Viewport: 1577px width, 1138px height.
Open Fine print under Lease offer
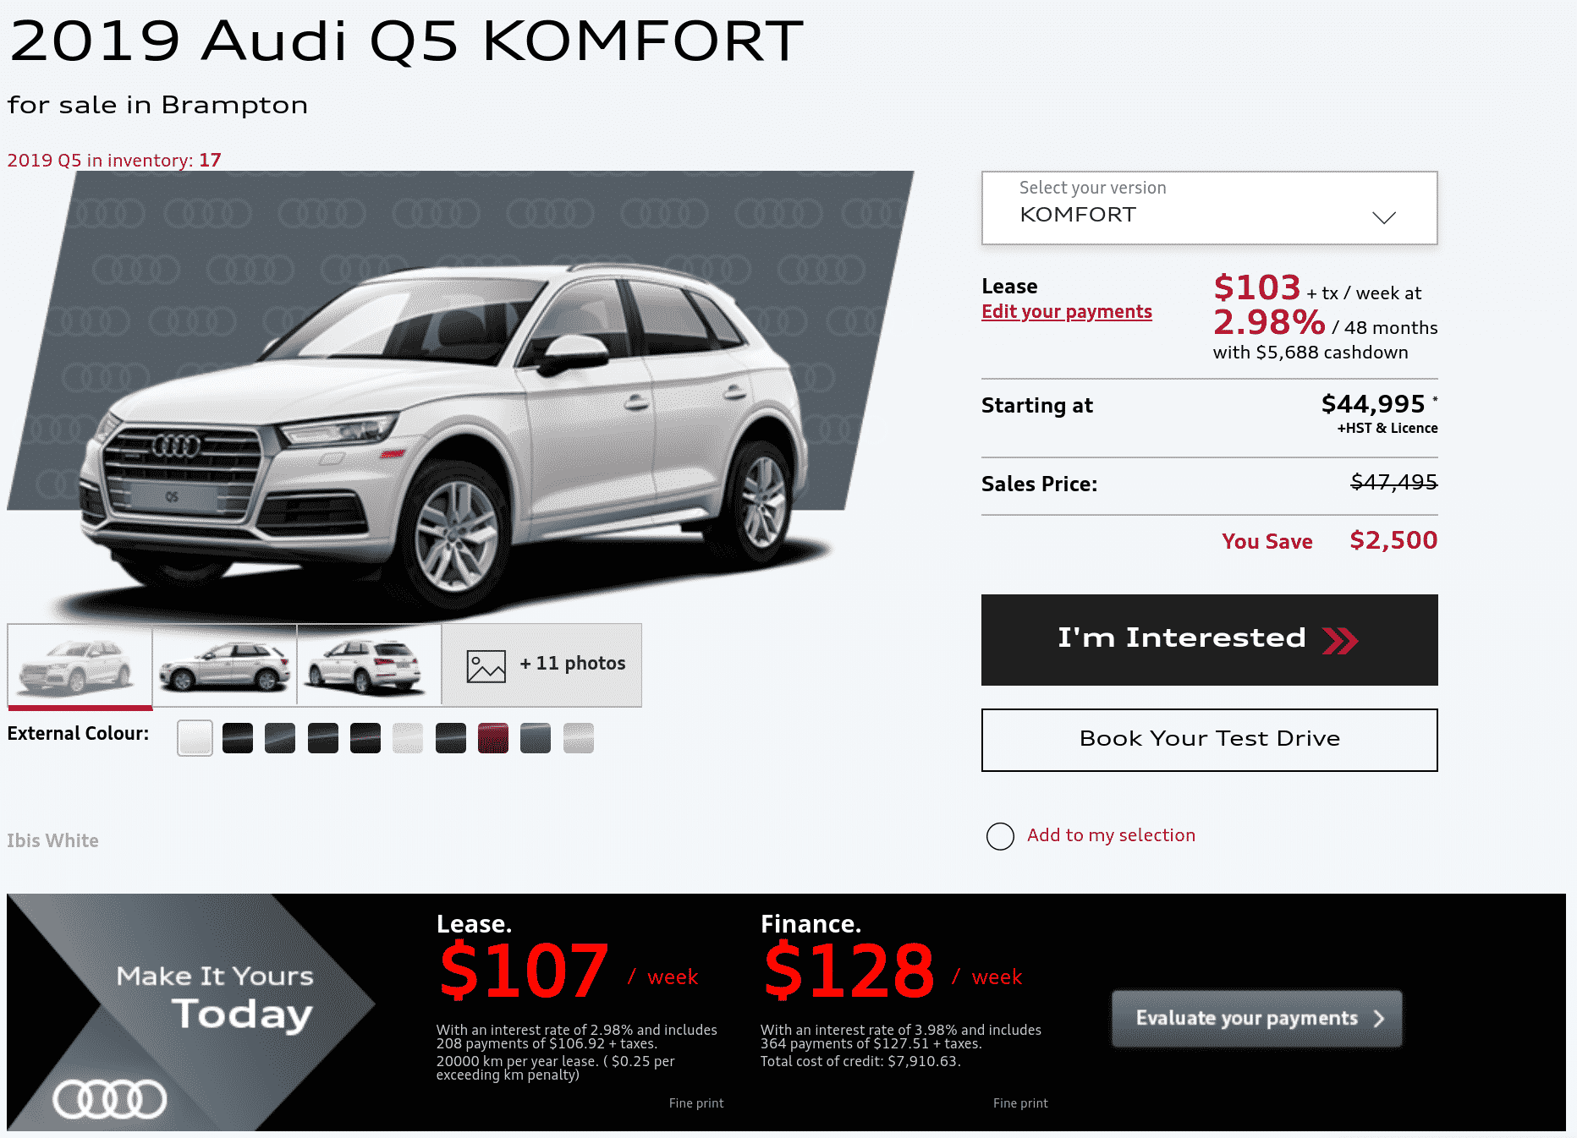click(696, 1103)
